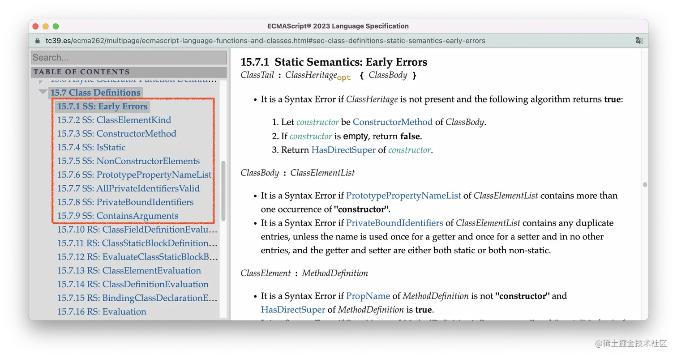Screen dimensions: 677x358
Task: Click the constructor variable in step 3
Action: point(409,150)
